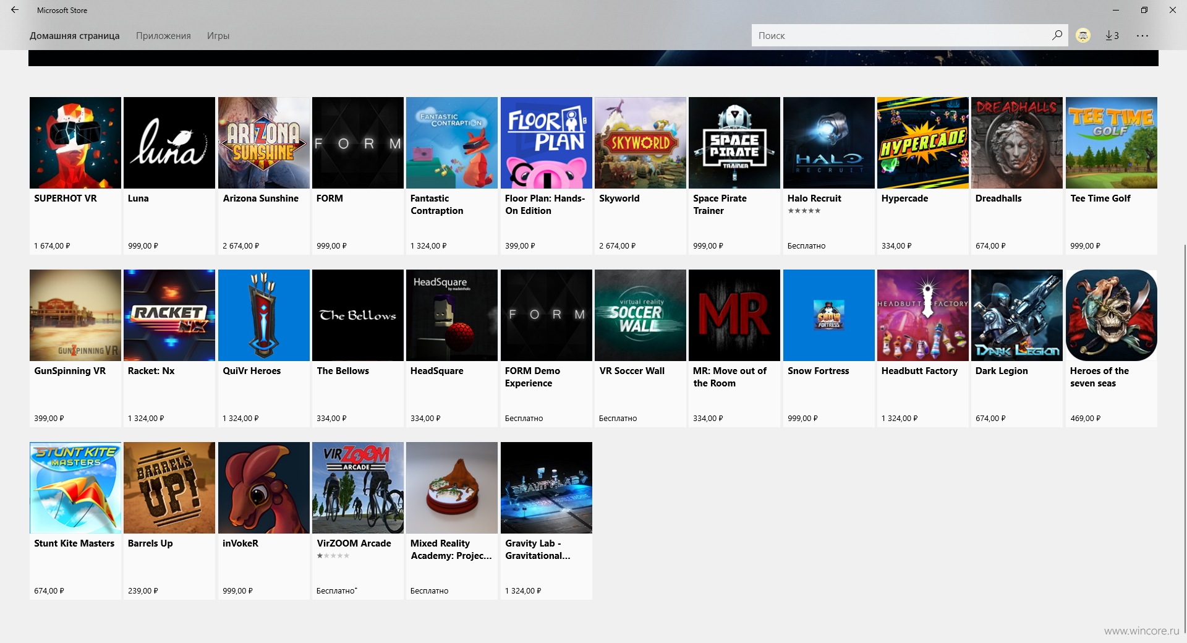
Task: Open MR: Move out of the Room tile
Action: point(734,348)
